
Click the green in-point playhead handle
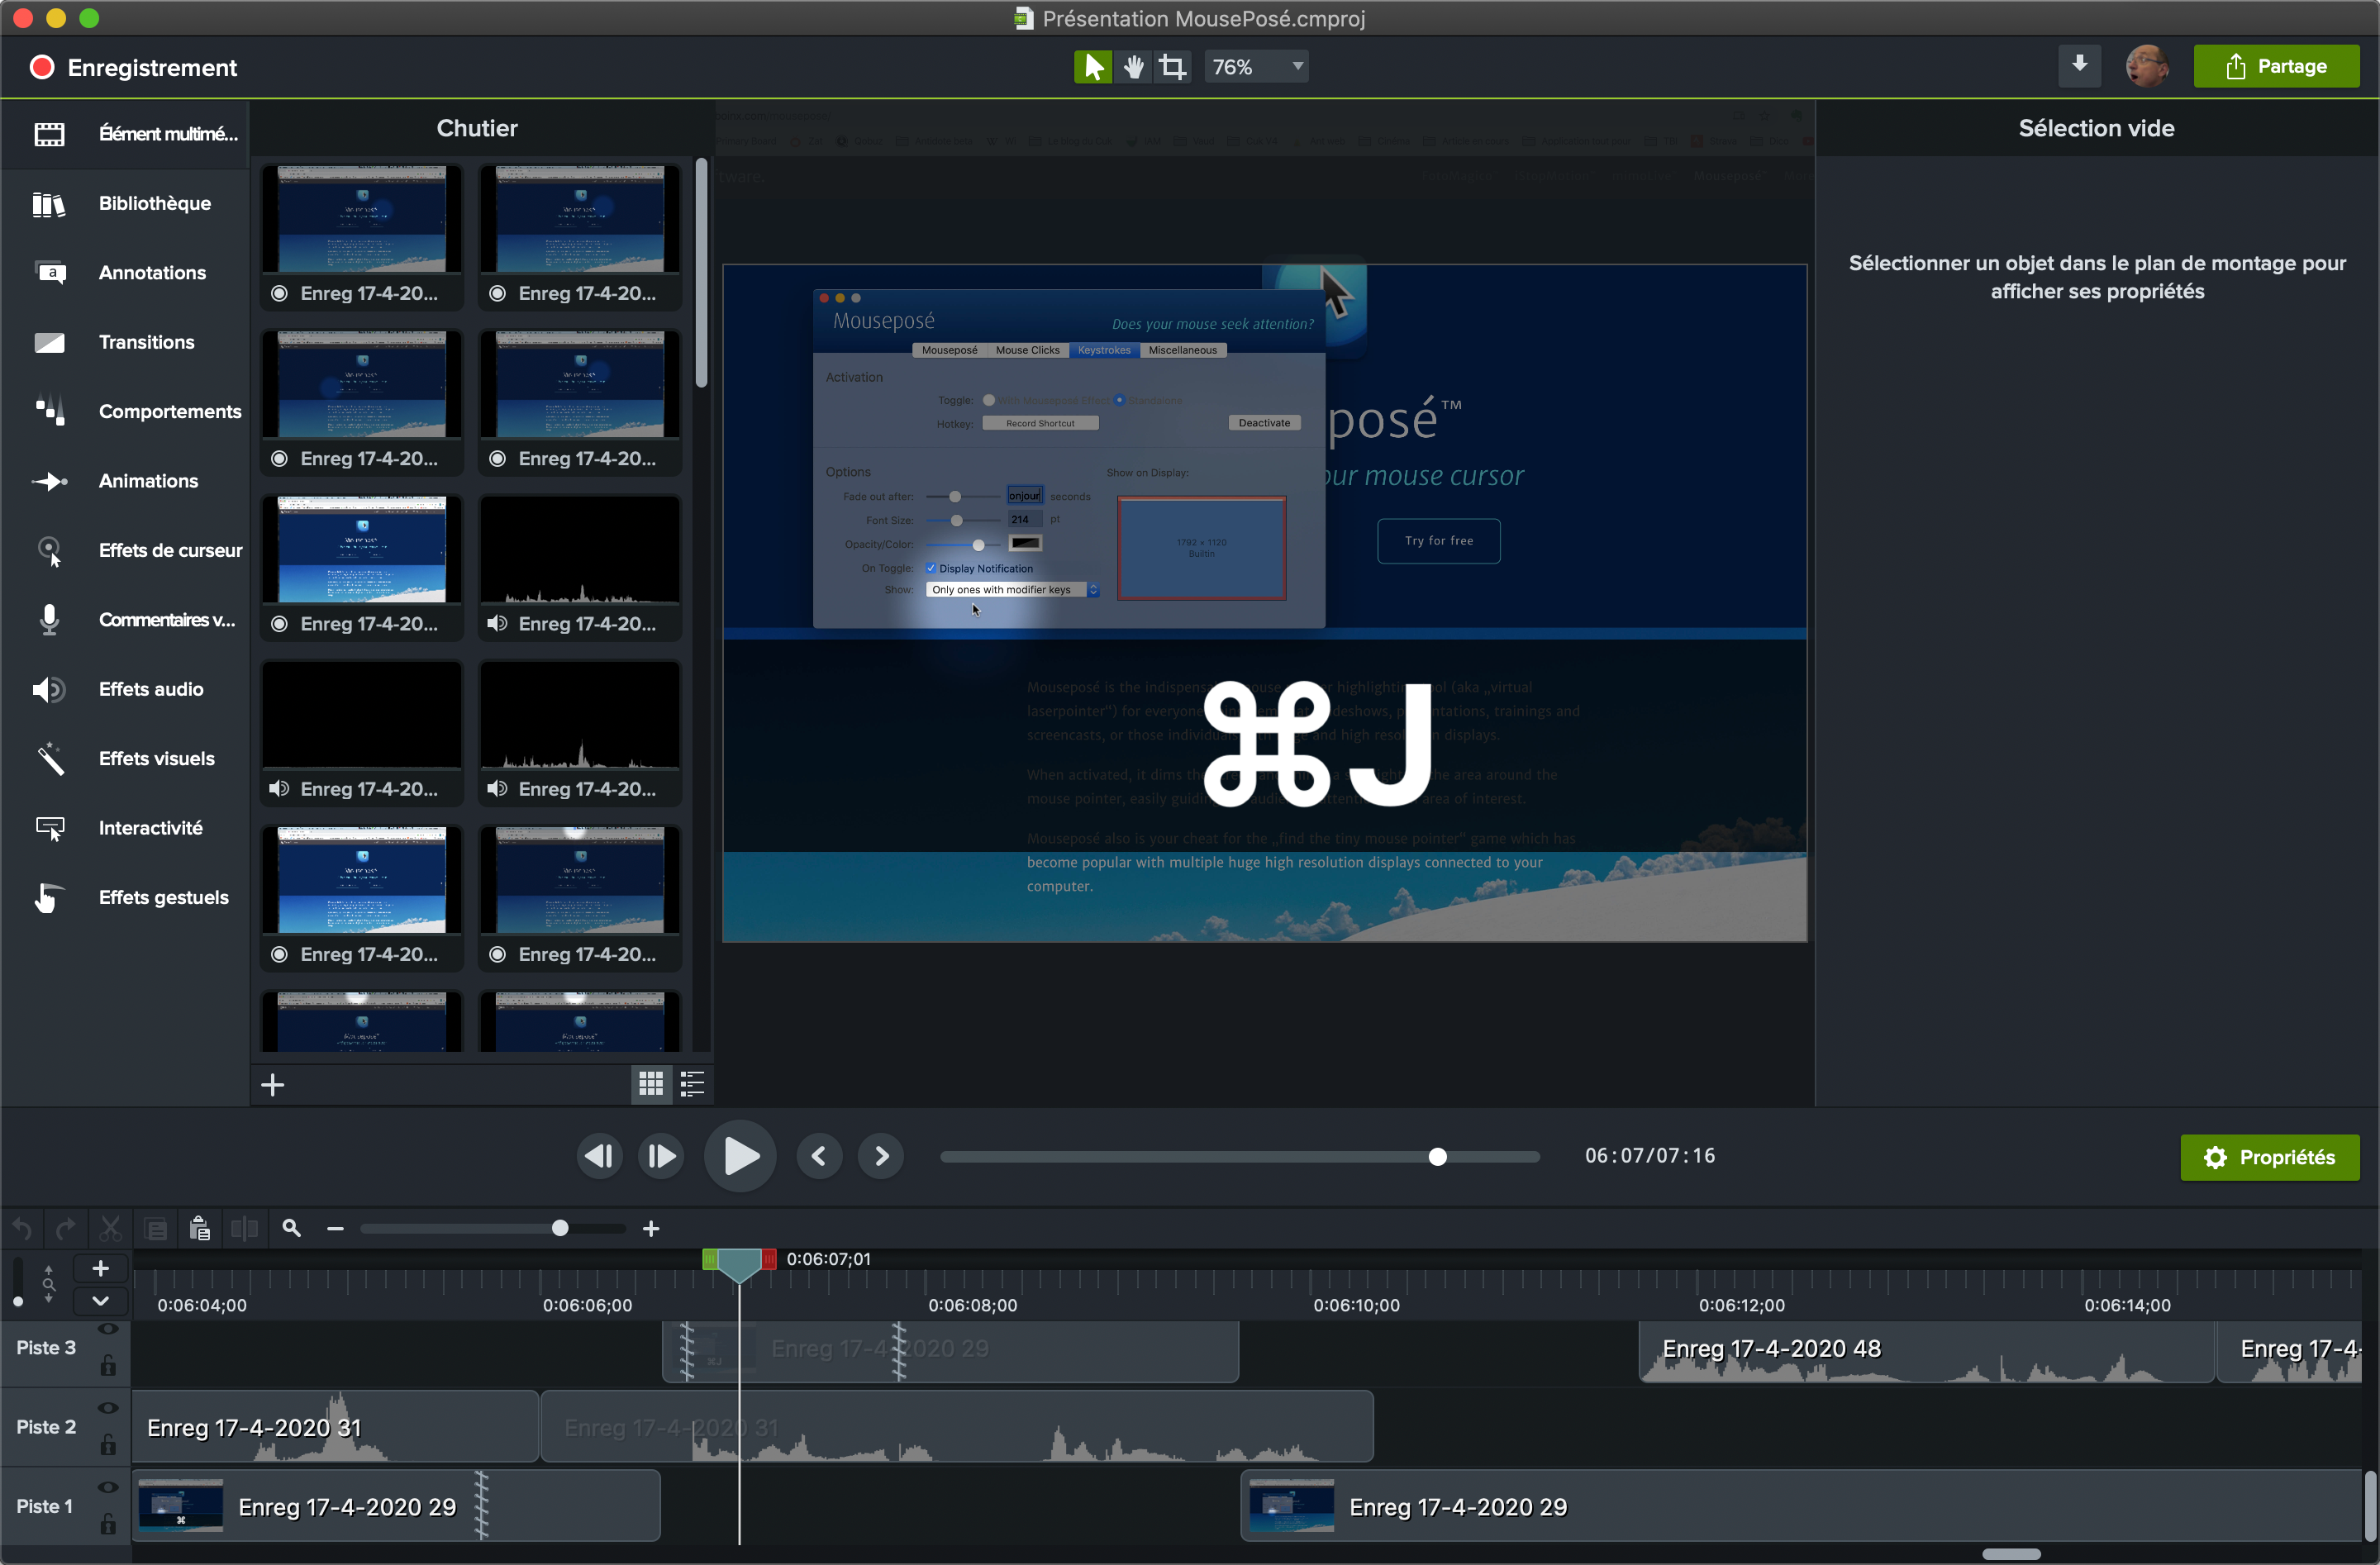(710, 1259)
